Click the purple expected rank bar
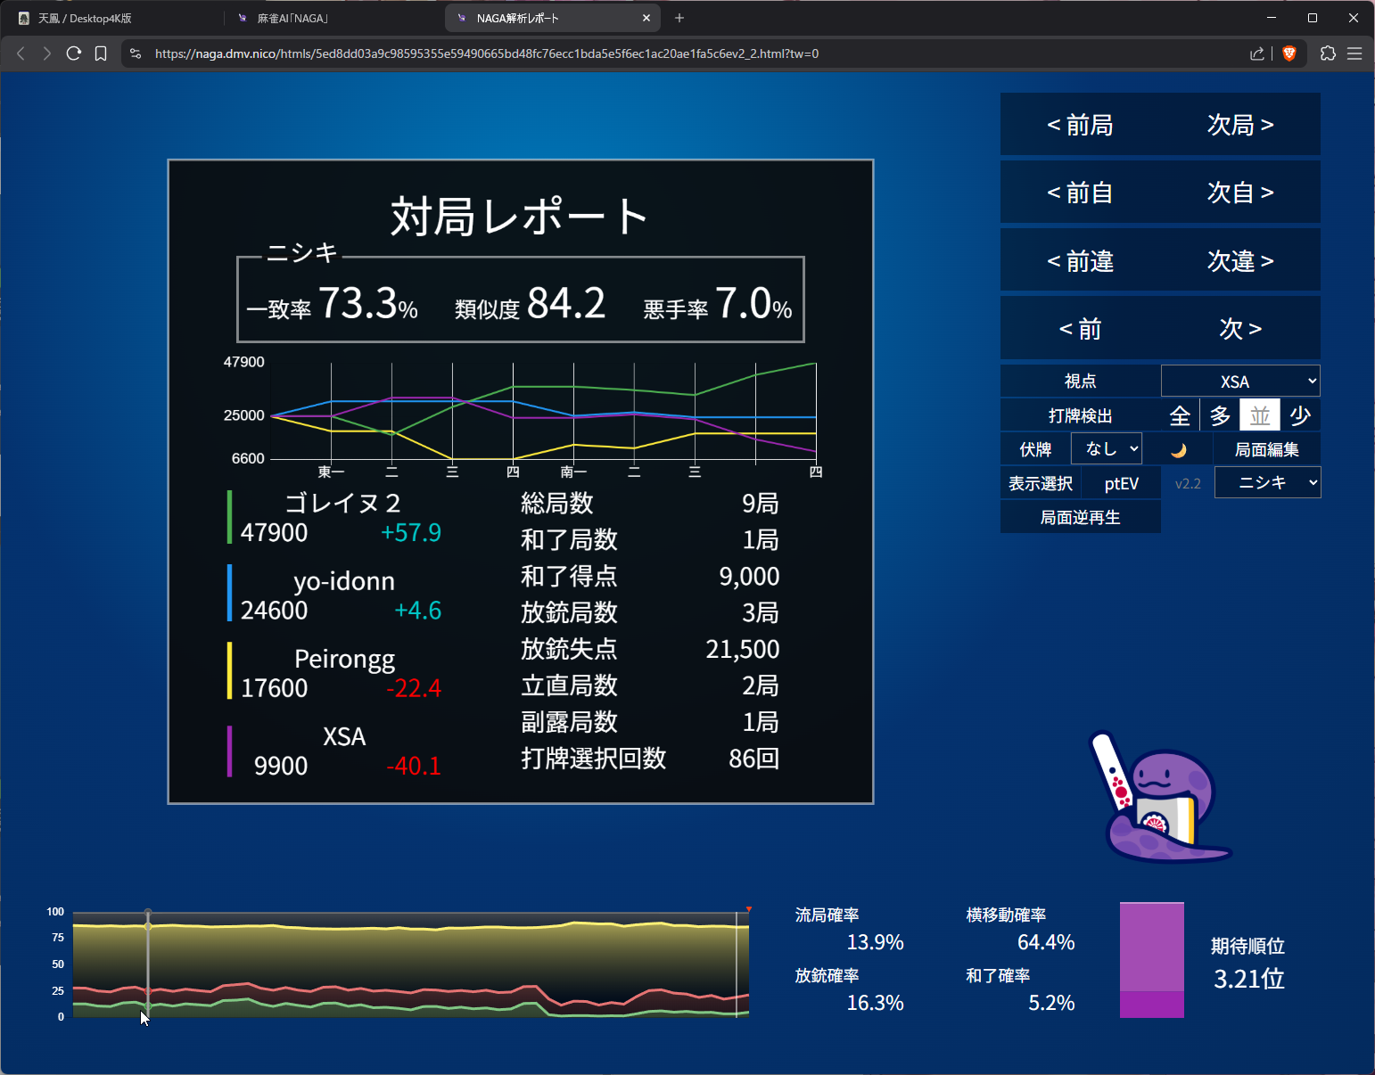1375x1075 pixels. point(1151,960)
